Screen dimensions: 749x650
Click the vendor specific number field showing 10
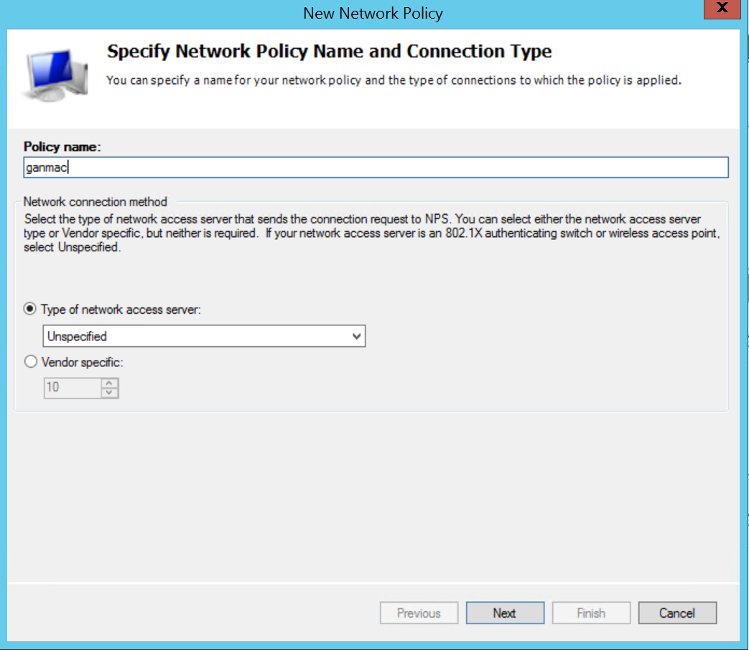coord(73,387)
